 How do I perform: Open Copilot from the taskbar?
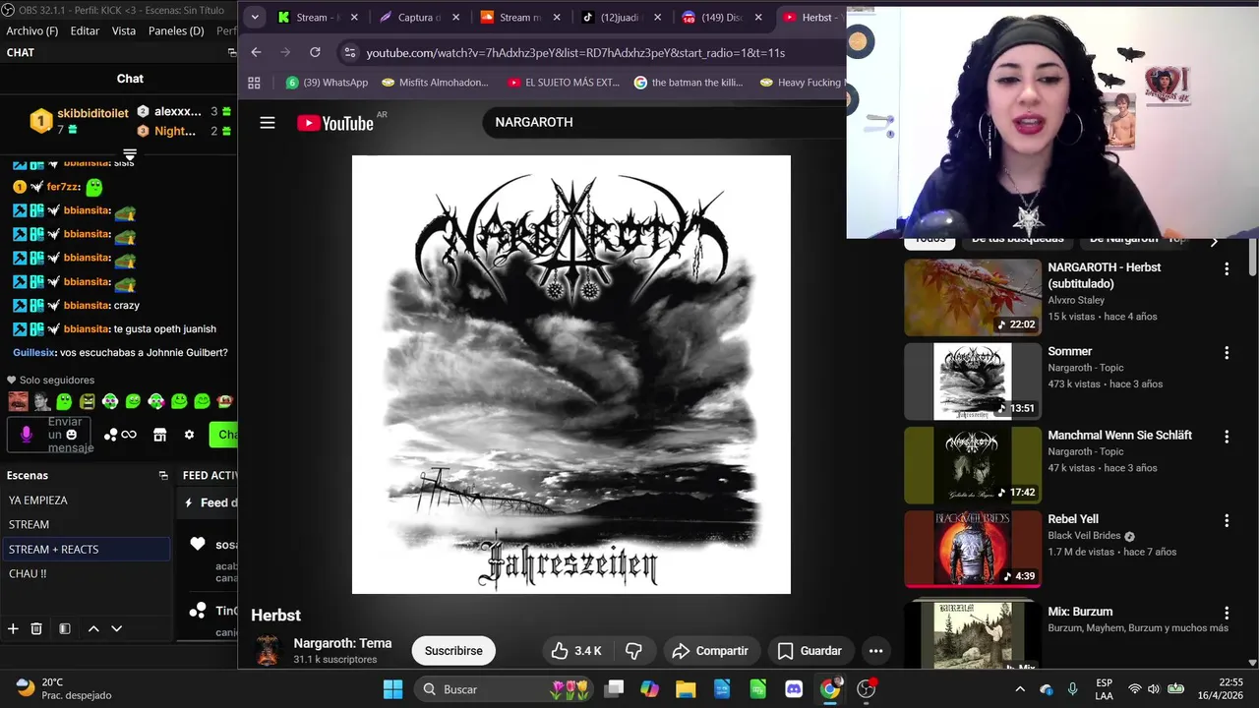click(x=649, y=689)
